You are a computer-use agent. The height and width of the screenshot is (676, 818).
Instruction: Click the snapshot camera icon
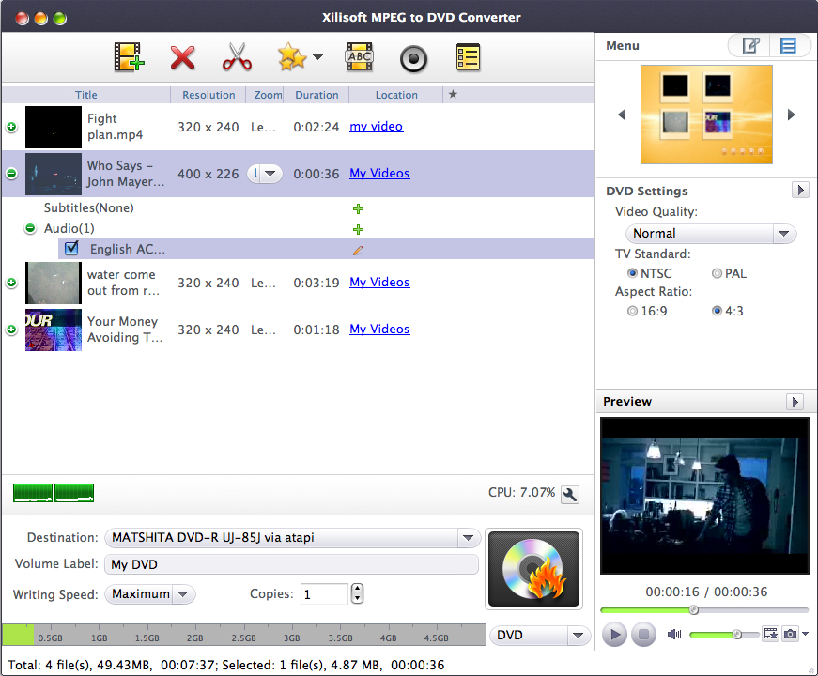tap(791, 635)
